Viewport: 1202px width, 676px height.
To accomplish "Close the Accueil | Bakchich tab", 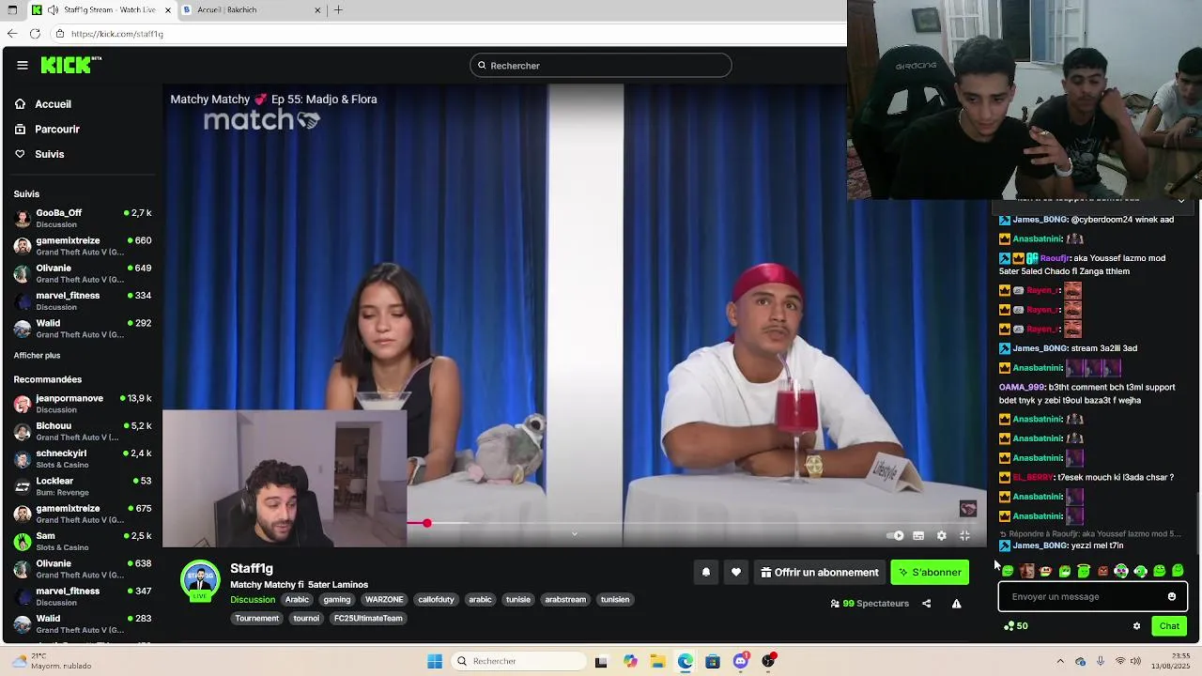I will tap(317, 9).
